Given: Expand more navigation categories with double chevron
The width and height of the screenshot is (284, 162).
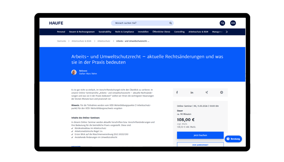Looking at the screenshot, I should coord(227,32).
